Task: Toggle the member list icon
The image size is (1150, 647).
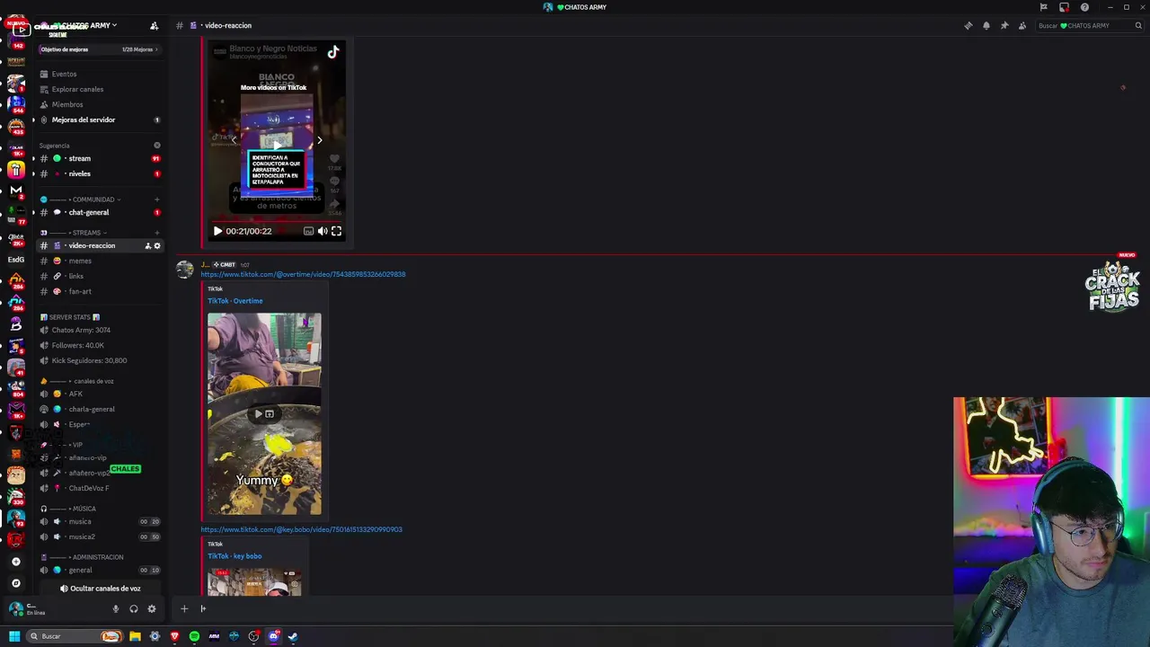Action: pyautogui.click(x=1022, y=25)
